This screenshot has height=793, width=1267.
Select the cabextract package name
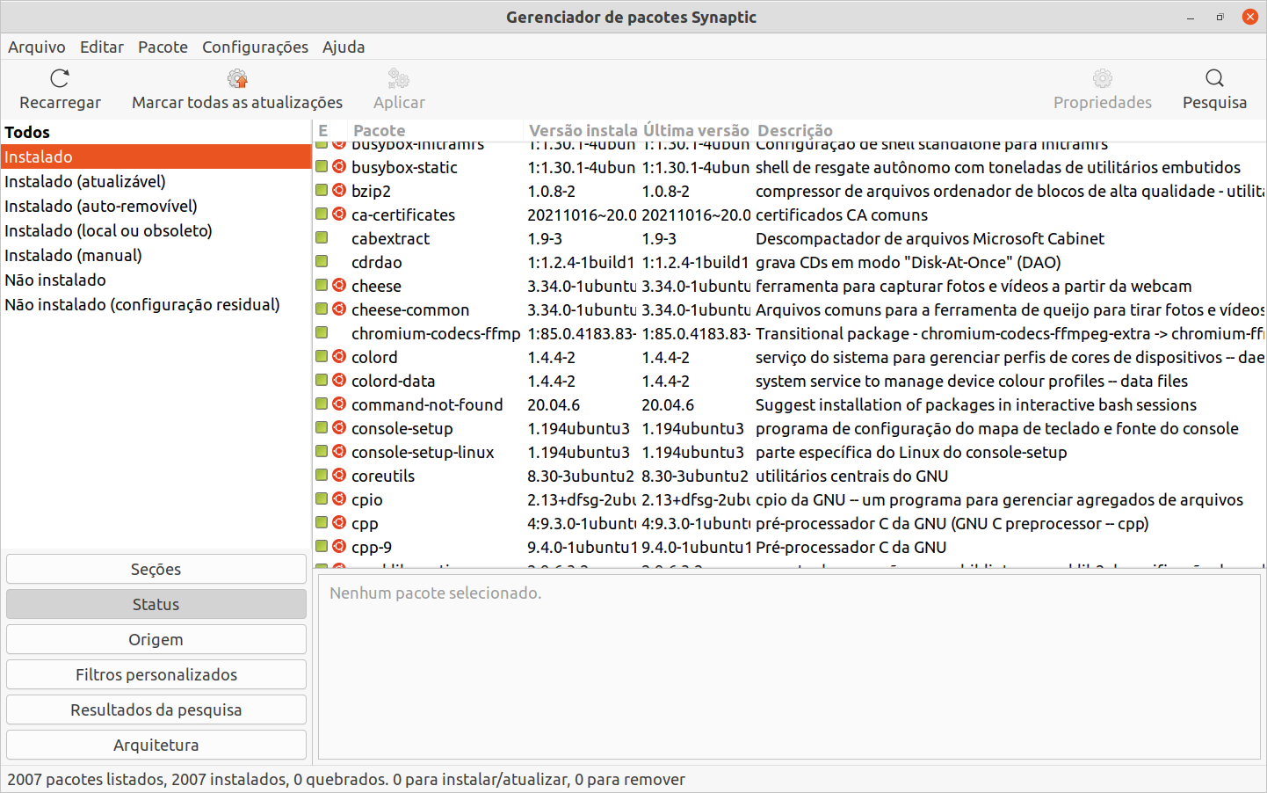point(390,238)
